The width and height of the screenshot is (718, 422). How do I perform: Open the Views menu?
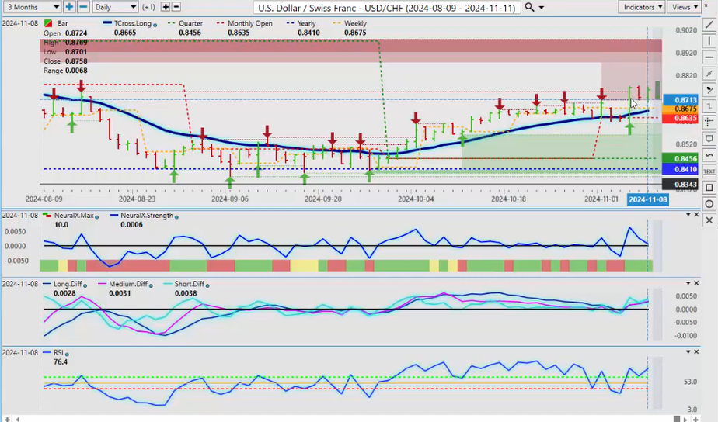(684, 7)
